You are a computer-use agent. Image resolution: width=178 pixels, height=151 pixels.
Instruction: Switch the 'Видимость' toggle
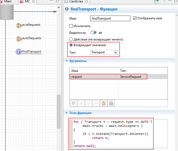tap(93, 33)
